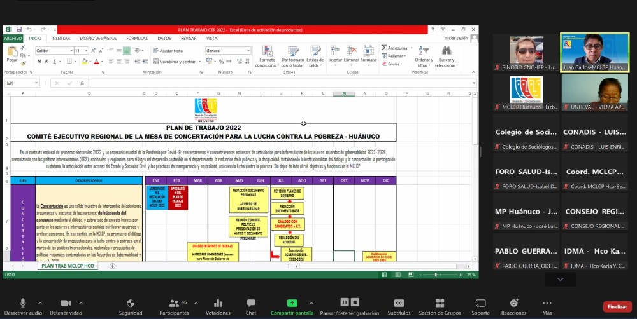Select the PLAN TRAB MCLCP HCO sheet tab
Screen dimensions: 637x319
69,266
